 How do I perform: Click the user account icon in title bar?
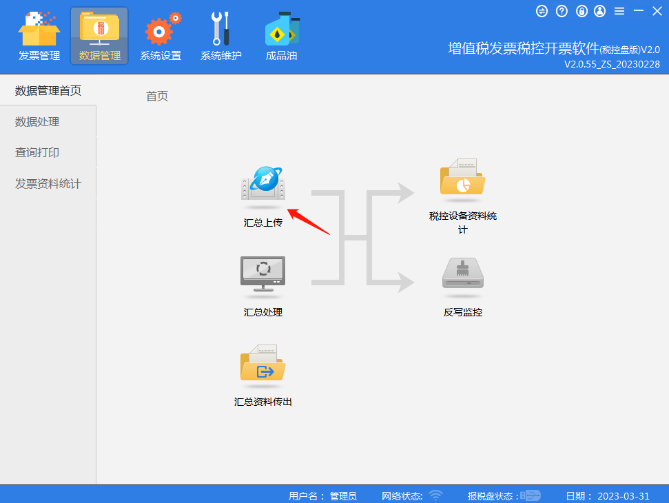(600, 11)
